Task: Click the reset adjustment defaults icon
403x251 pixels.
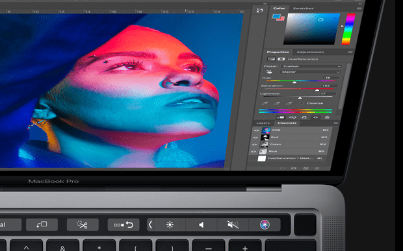Action: (x=304, y=117)
